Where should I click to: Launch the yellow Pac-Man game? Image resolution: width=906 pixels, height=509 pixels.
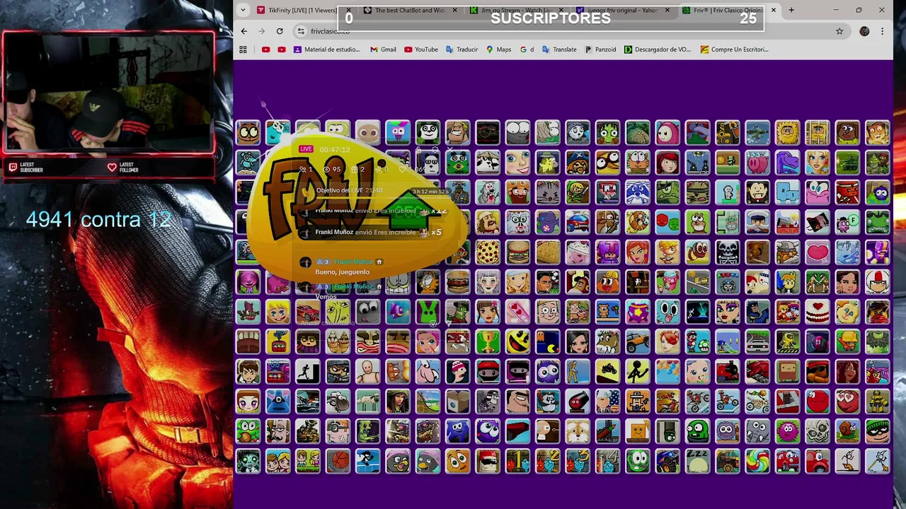517,341
